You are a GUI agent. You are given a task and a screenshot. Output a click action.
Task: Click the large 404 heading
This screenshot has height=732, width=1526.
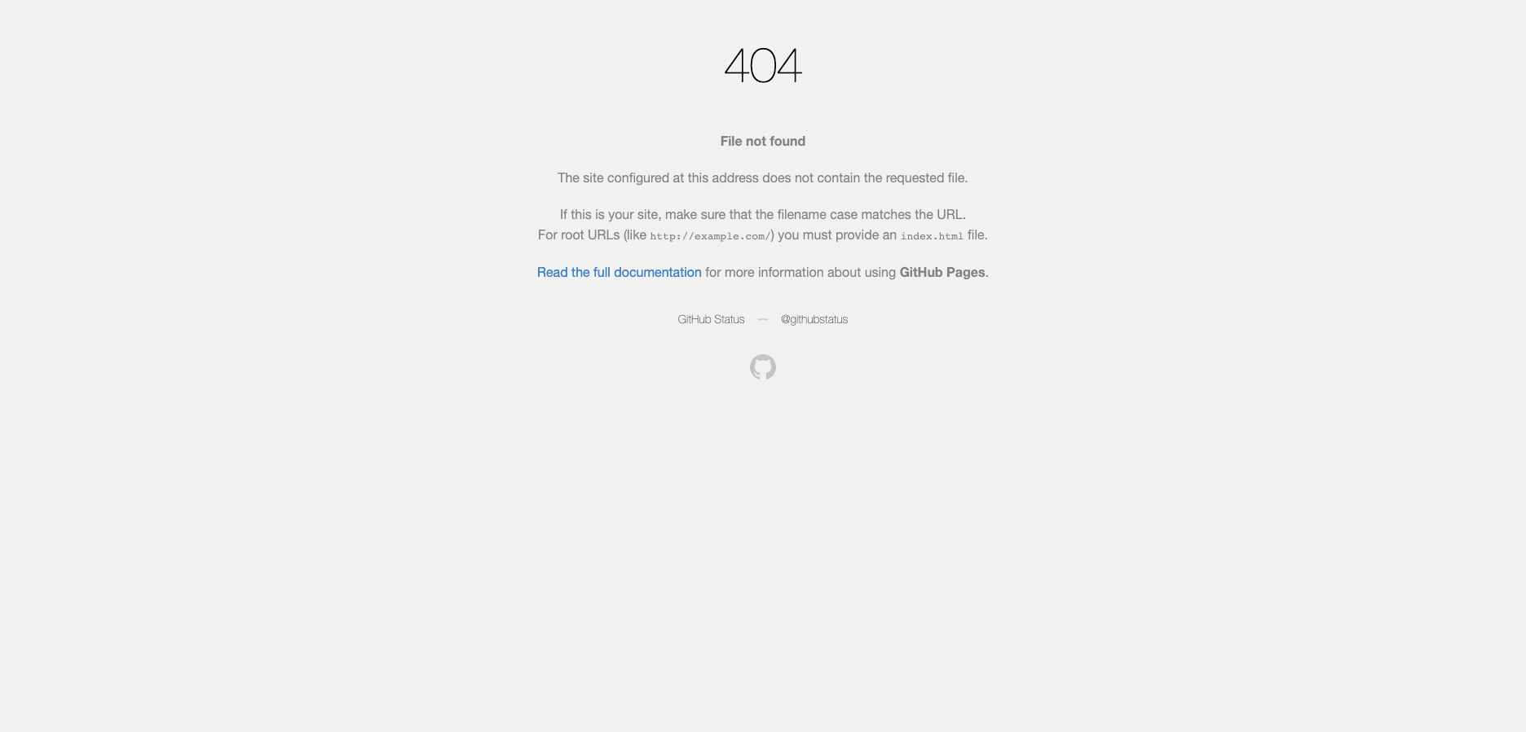[x=763, y=65]
